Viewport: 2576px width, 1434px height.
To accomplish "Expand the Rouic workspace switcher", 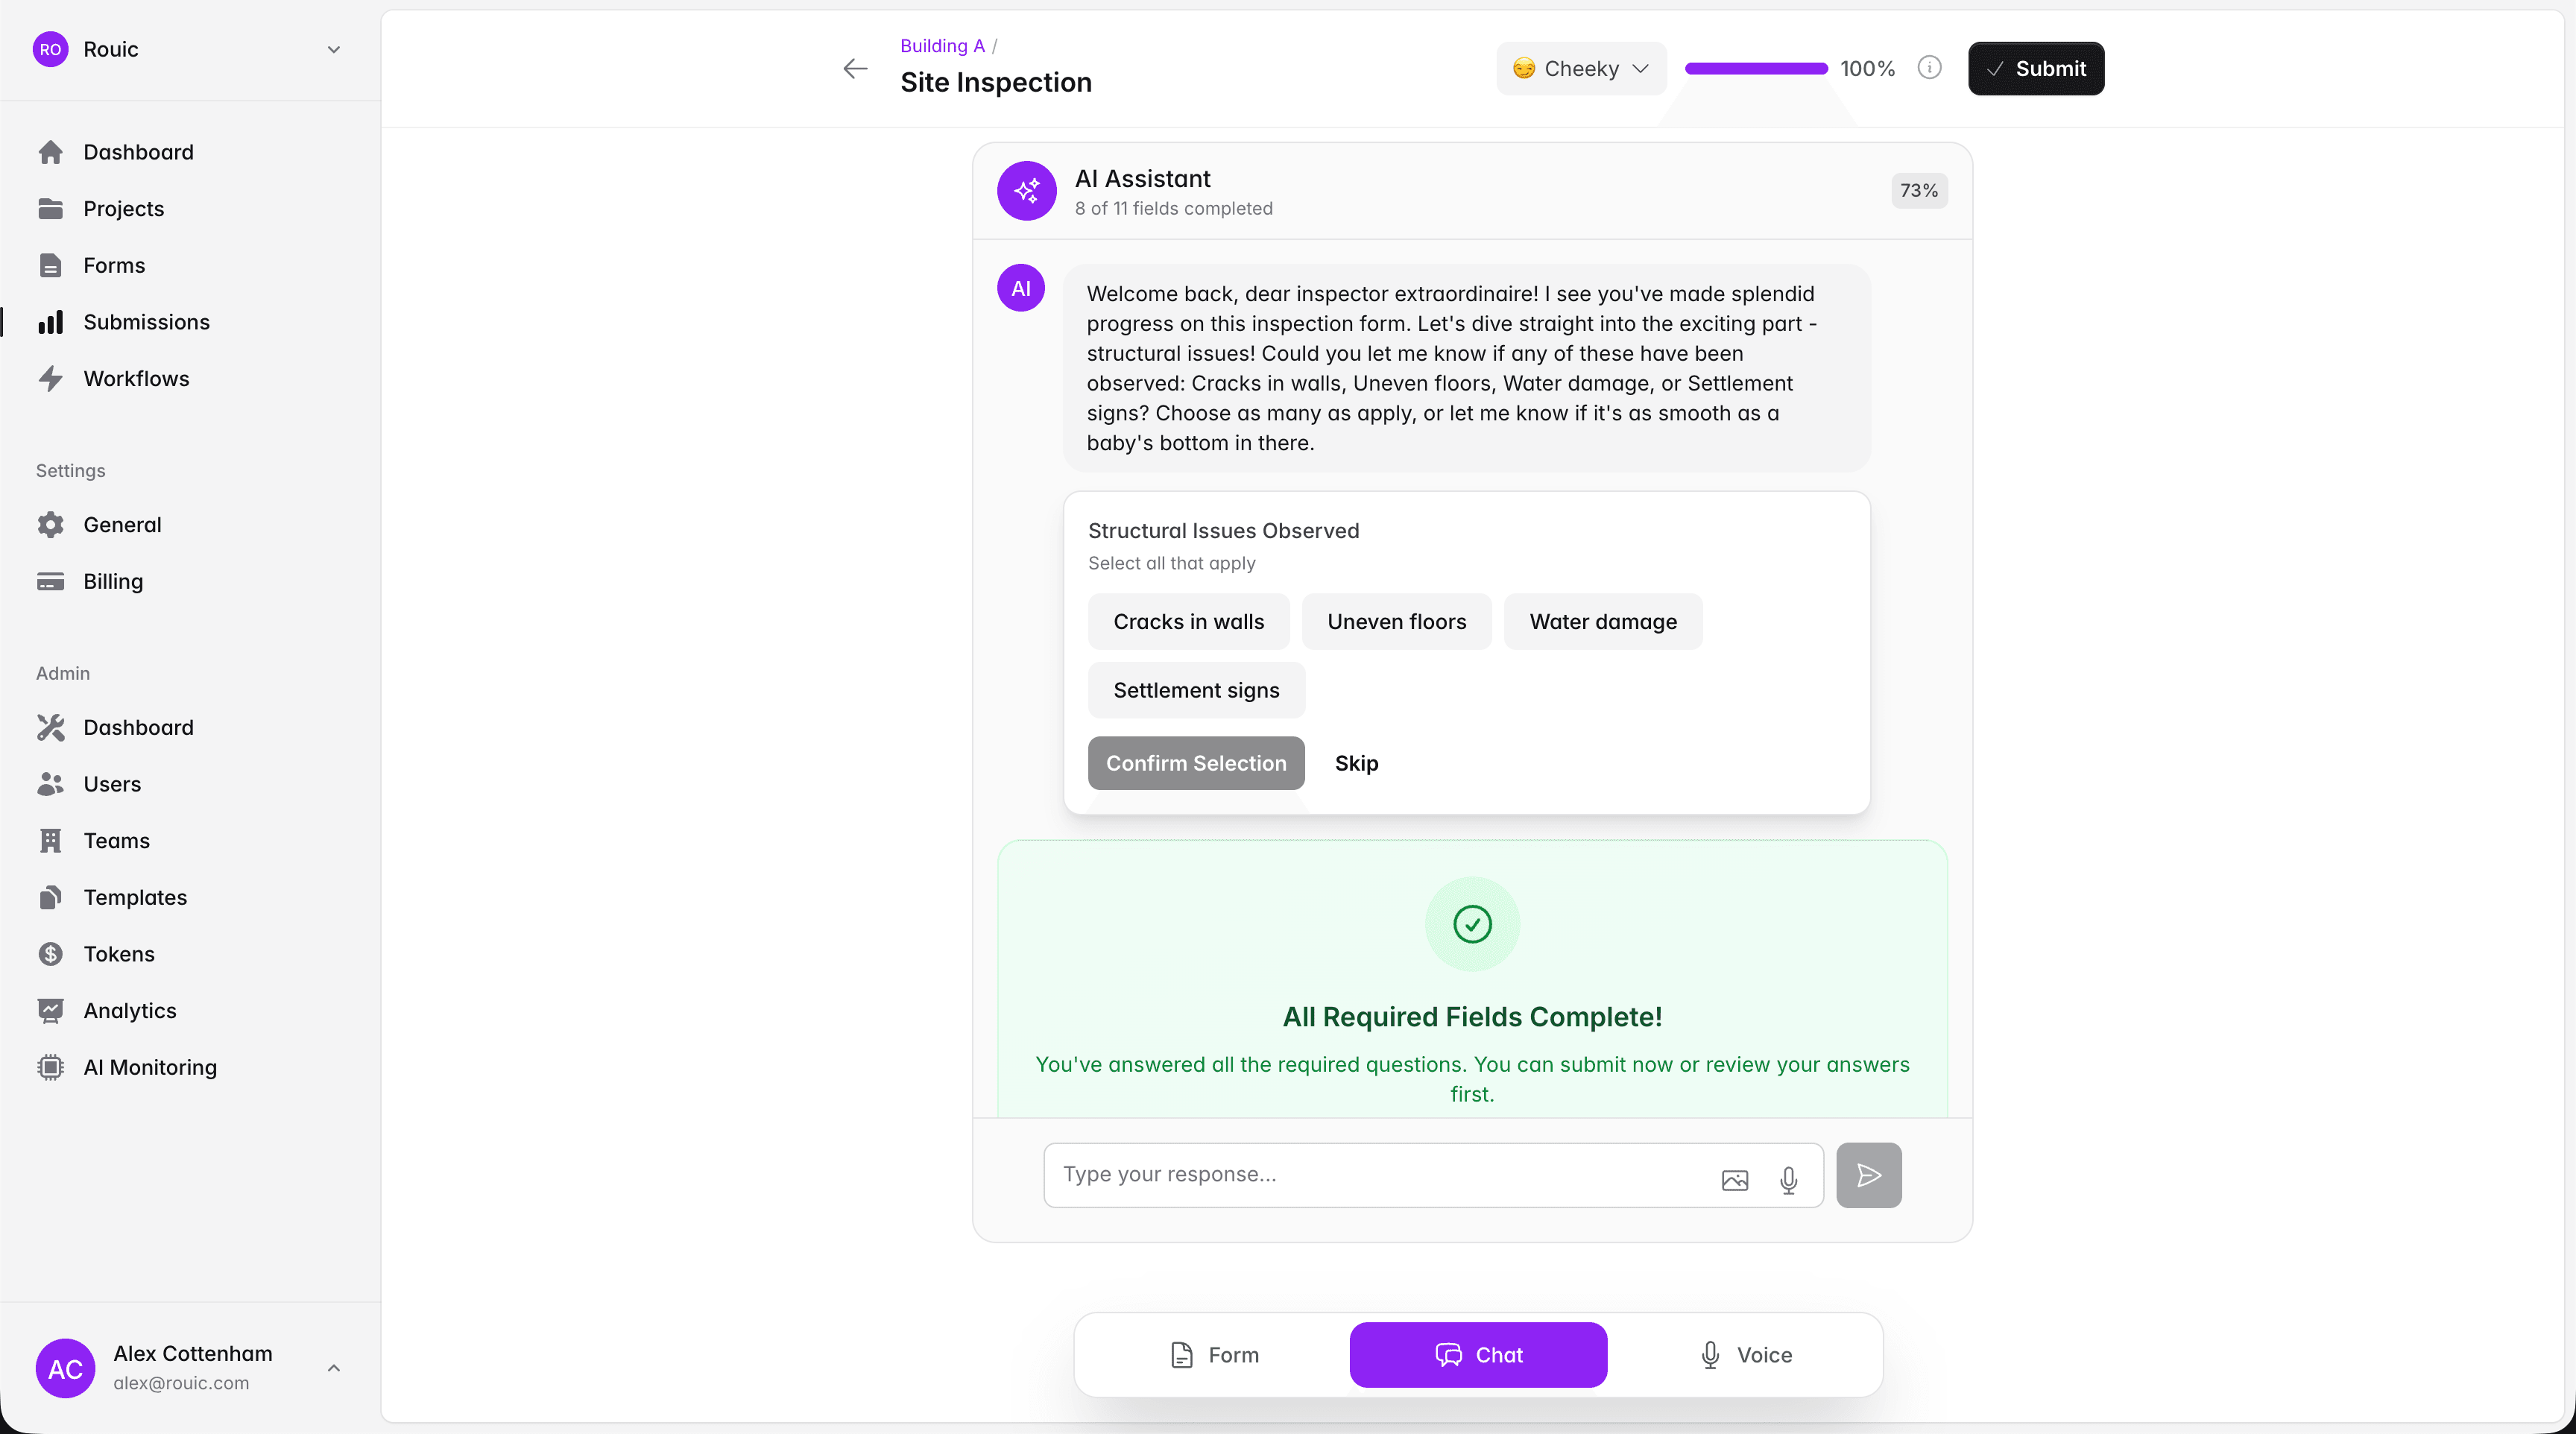I will (334, 49).
